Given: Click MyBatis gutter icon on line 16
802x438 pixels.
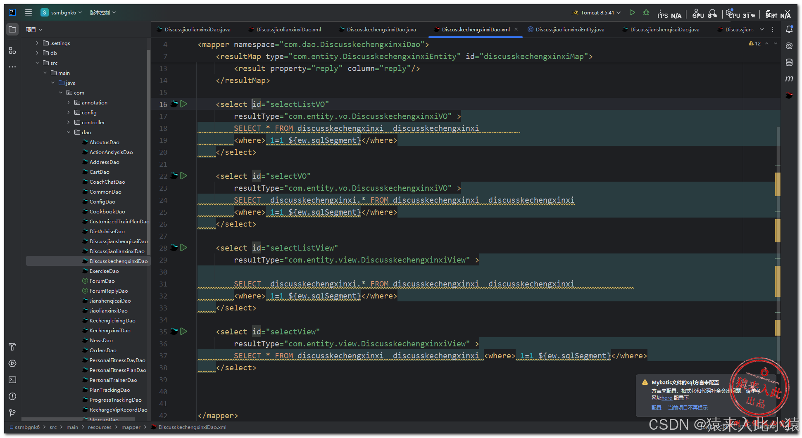Looking at the screenshot, I should pyautogui.click(x=174, y=104).
